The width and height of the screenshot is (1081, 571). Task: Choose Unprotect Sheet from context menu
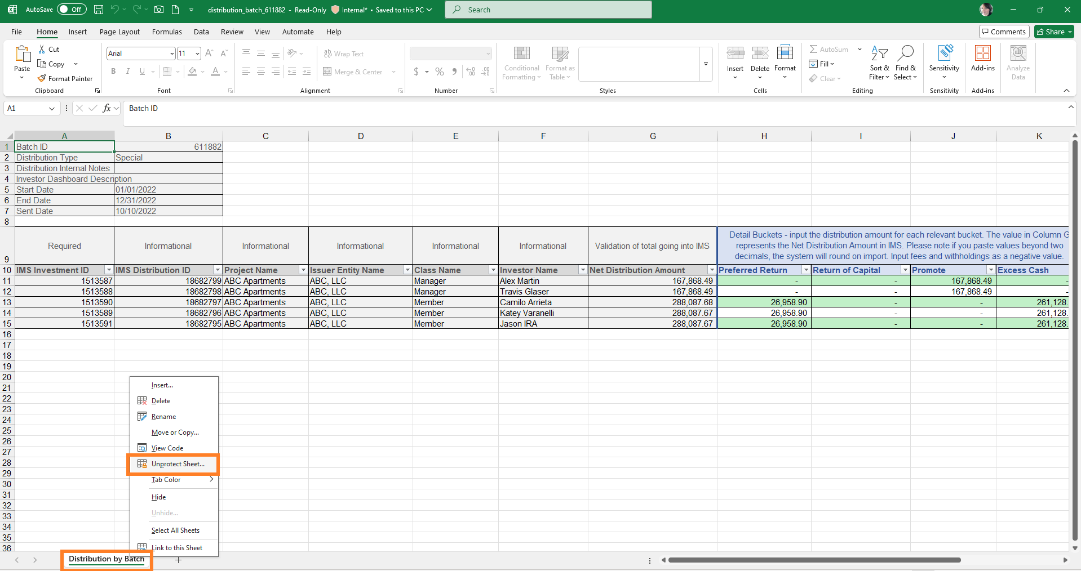pyautogui.click(x=174, y=464)
